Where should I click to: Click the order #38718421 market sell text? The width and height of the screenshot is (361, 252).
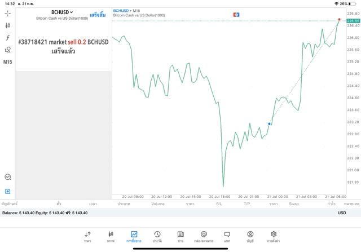(63, 42)
